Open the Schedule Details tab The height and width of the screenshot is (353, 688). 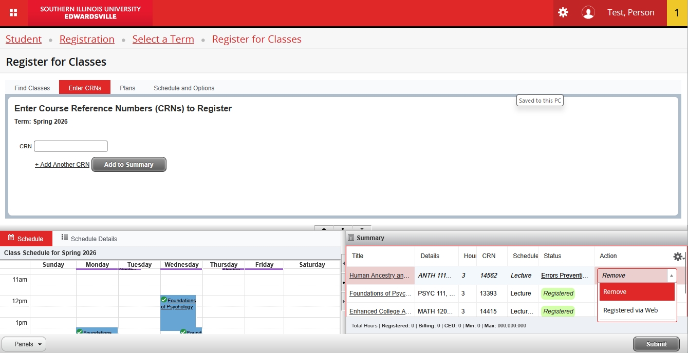tap(89, 239)
